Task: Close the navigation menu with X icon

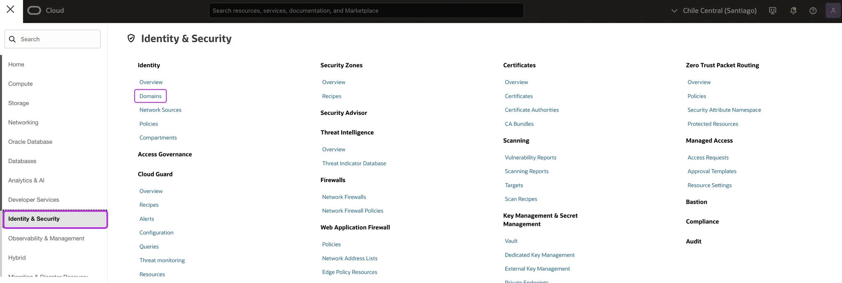Action: [x=10, y=9]
